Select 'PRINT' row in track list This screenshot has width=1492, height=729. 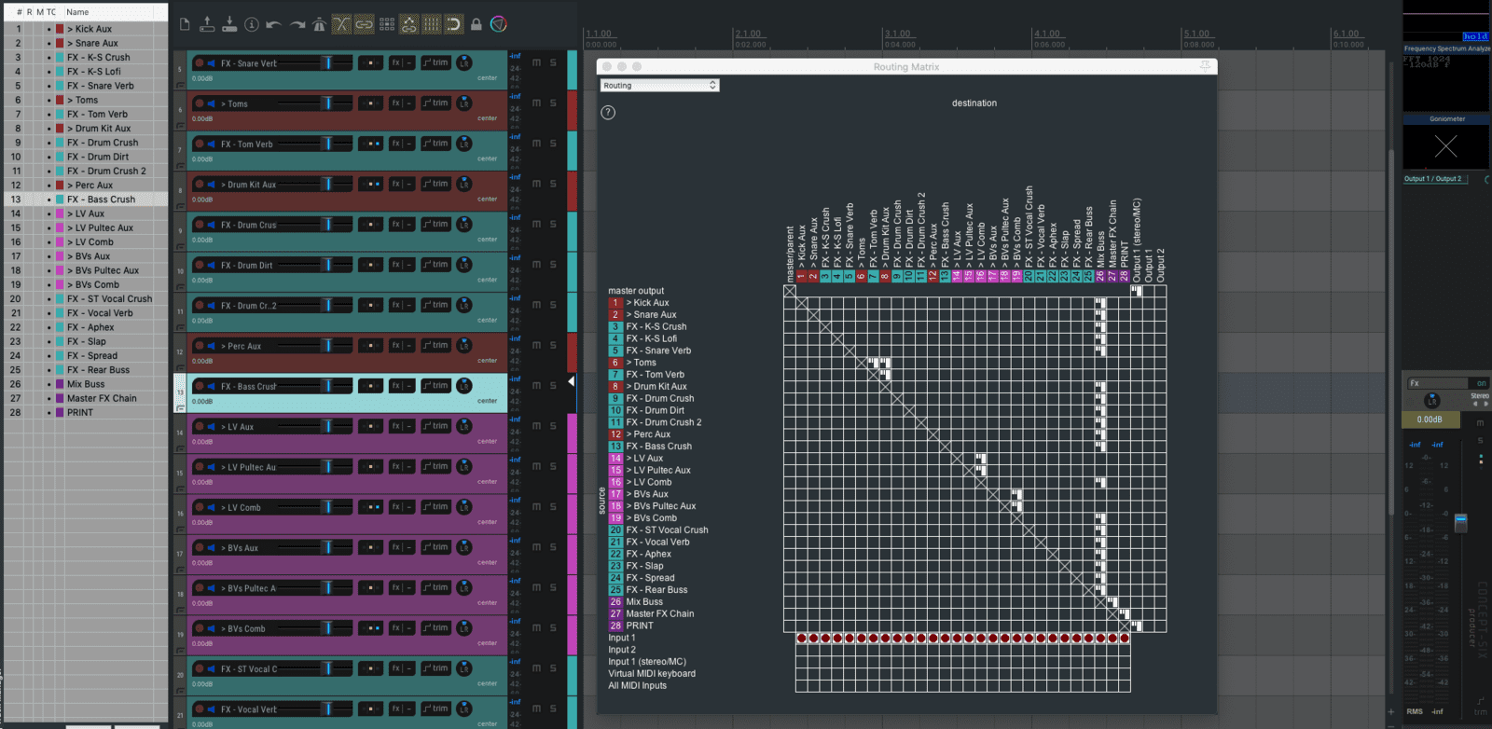click(x=86, y=412)
